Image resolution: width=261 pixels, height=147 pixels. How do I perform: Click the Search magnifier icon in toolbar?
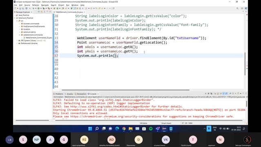(x=237, y=8)
